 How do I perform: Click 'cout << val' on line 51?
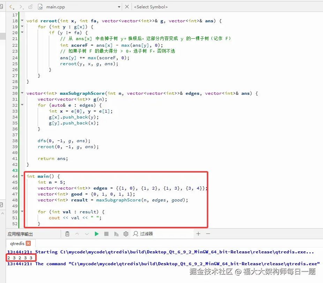tap(64, 218)
